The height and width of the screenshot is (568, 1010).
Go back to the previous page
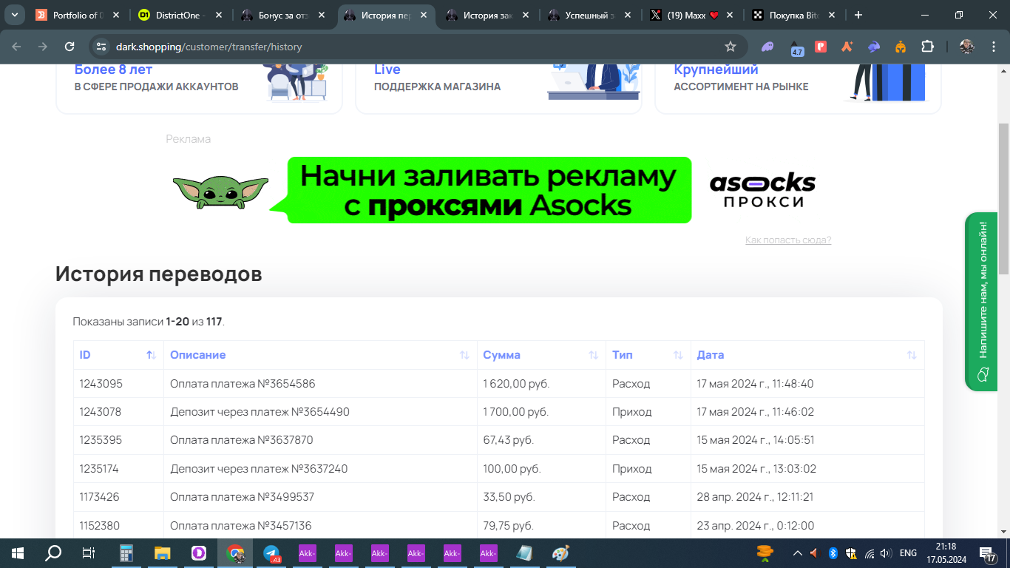click(16, 47)
